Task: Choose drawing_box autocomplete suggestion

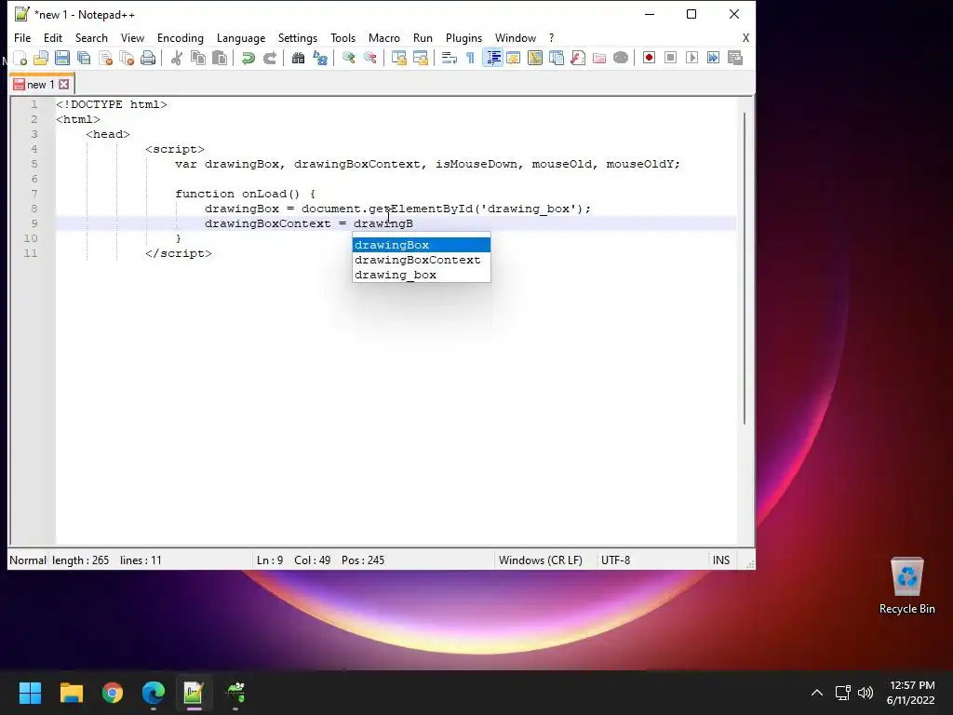Action: (422, 275)
